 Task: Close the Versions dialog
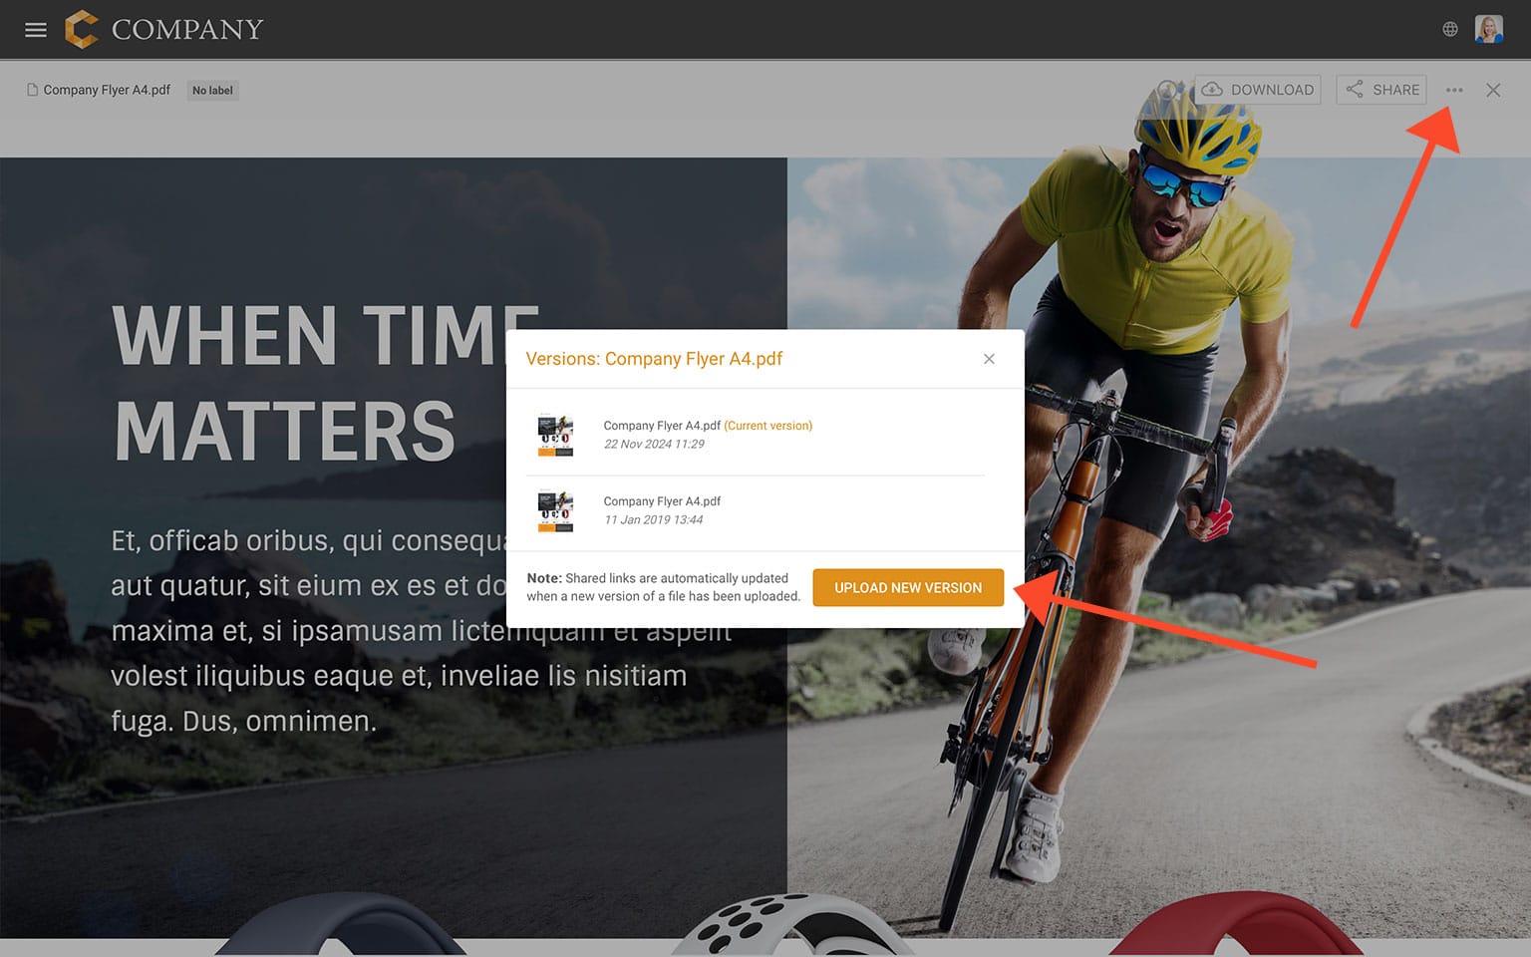pos(989,359)
